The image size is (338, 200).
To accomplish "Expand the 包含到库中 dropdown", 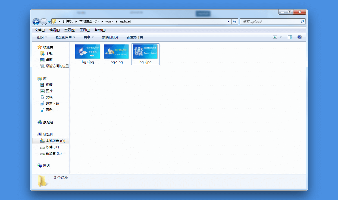I will click(65, 37).
